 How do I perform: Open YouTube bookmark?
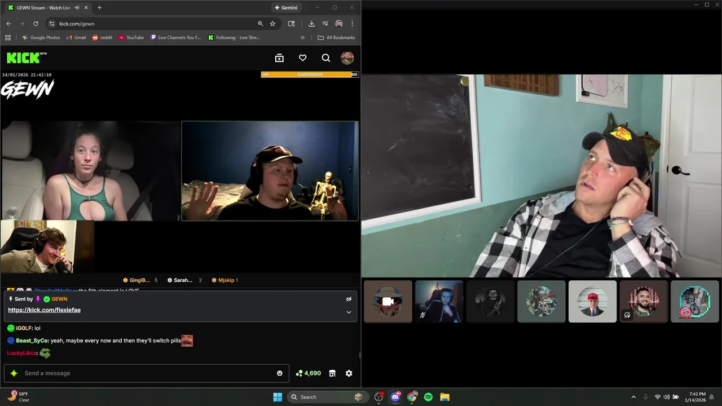131,38
